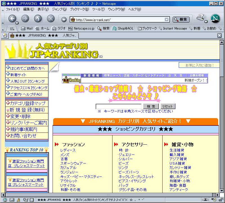Viewport: 225px width, 203px height.
Task: Toggle the sidebar panel icon in the personal toolbar
Action: pyautogui.click(x=12, y=29)
